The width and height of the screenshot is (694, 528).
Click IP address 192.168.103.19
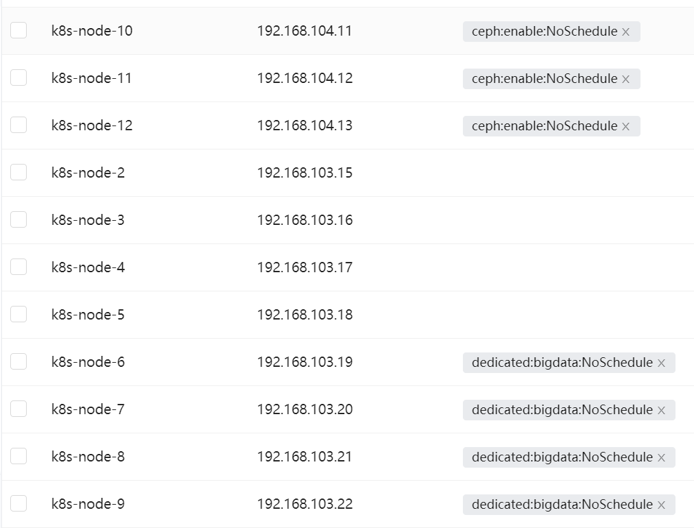click(304, 362)
